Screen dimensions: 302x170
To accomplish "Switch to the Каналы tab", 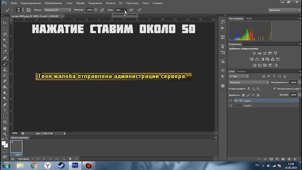I will (x=241, y=71).
